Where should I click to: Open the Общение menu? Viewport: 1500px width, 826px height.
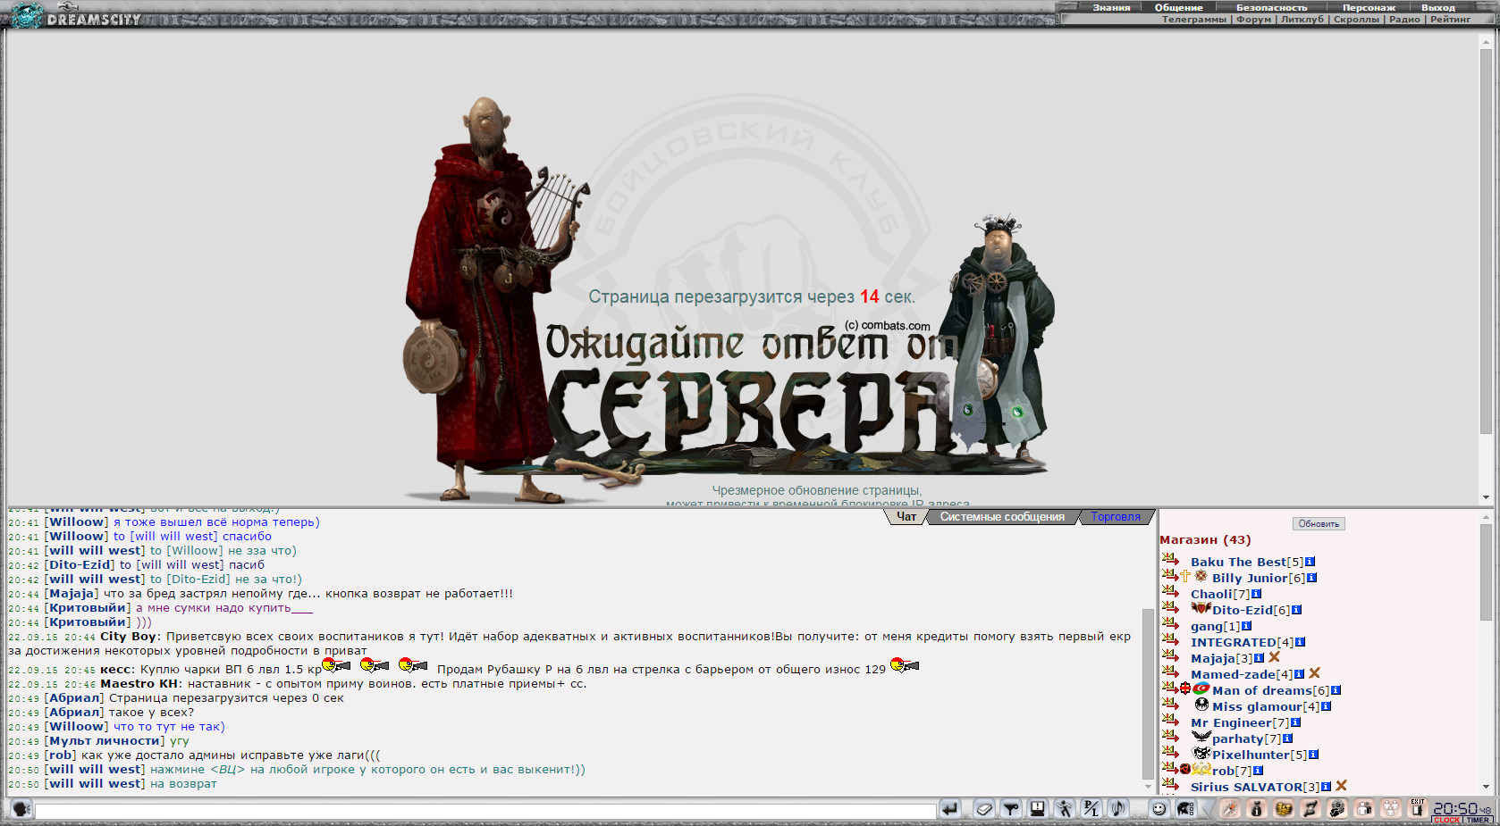(1178, 7)
